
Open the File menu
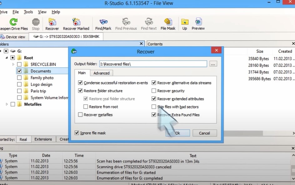tap(16, 12)
